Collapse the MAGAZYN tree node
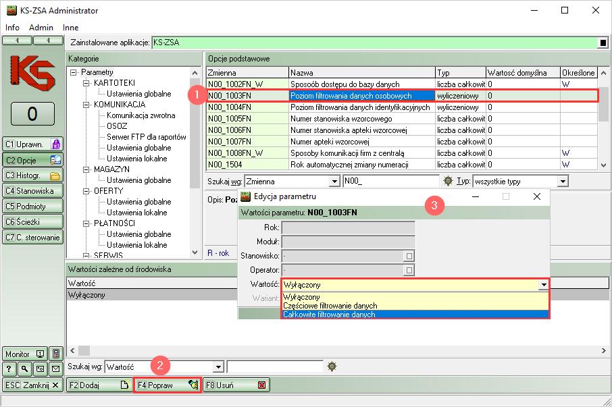The width and height of the screenshot is (612, 407). pyautogui.click(x=86, y=169)
